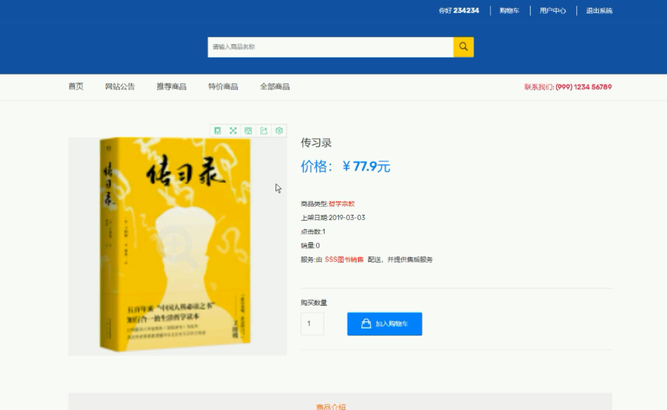Click the 购买数量 label
The image size is (667, 410).
coord(314,303)
